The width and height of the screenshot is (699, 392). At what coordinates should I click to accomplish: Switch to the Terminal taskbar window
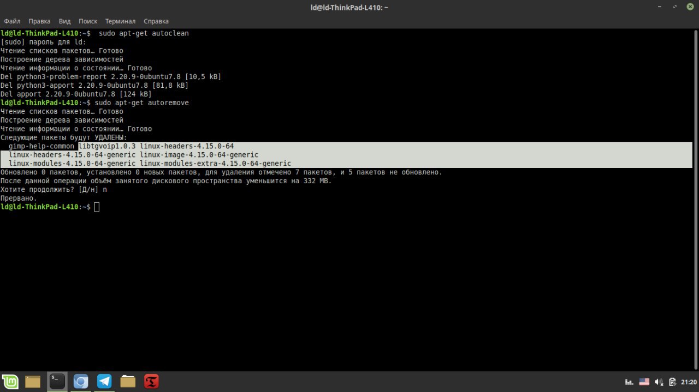pos(57,382)
